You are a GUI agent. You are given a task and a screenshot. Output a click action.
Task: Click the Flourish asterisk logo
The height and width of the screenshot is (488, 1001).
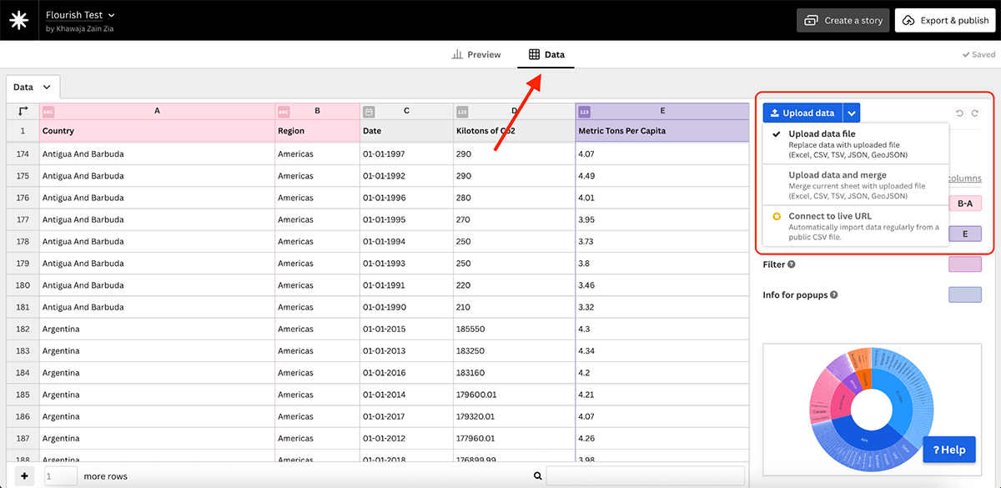pyautogui.click(x=18, y=20)
